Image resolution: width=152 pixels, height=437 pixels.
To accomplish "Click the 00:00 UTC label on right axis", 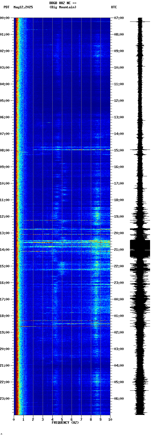I will 119,299.
